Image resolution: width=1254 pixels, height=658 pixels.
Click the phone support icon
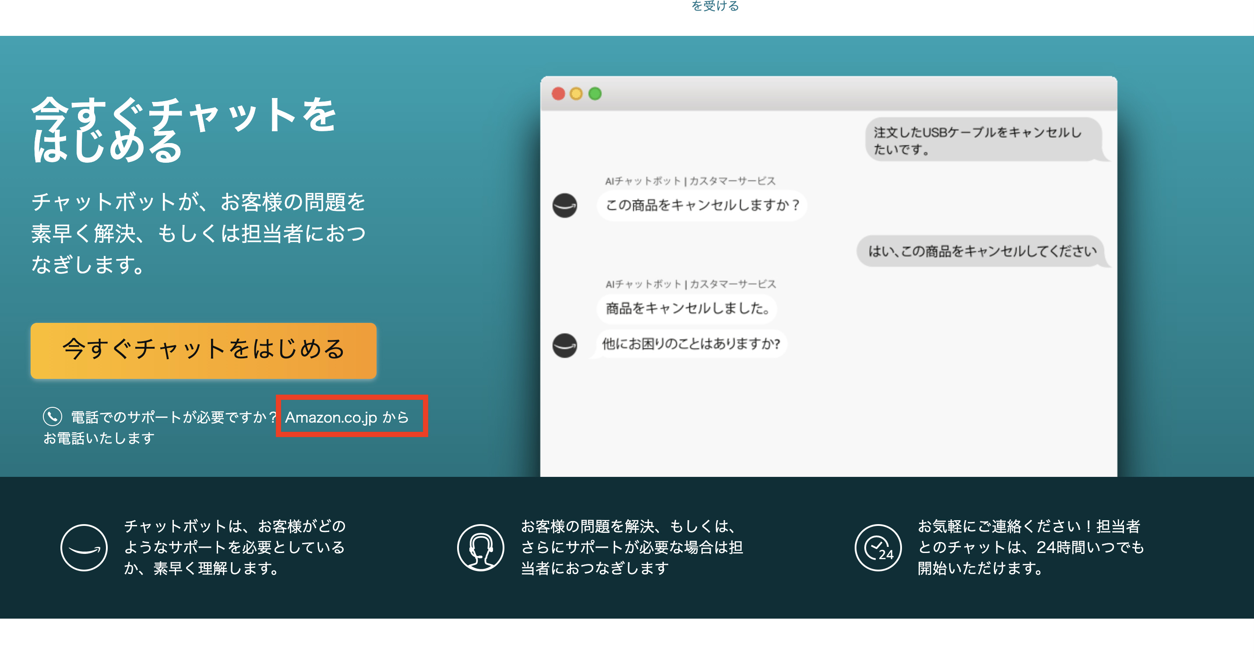(x=52, y=416)
